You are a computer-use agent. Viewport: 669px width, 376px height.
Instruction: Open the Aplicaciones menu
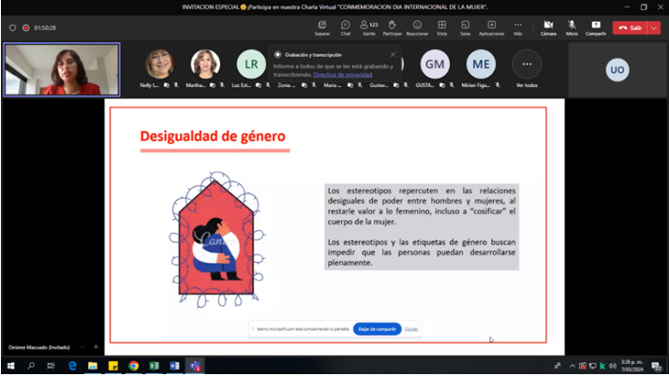tap(492, 28)
